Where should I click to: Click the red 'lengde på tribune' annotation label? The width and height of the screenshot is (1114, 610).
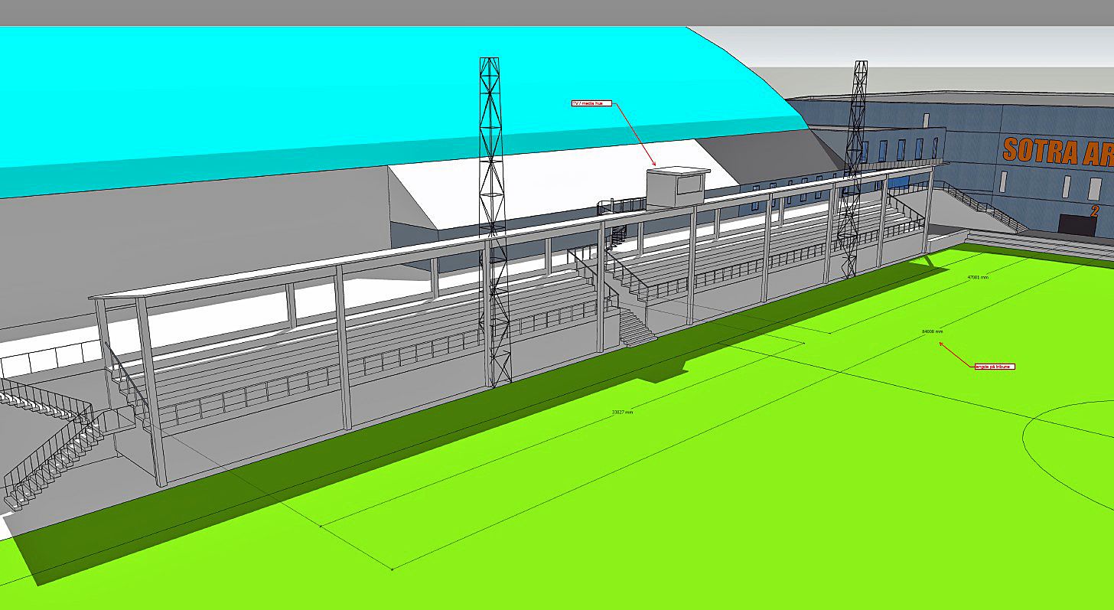[x=993, y=367]
